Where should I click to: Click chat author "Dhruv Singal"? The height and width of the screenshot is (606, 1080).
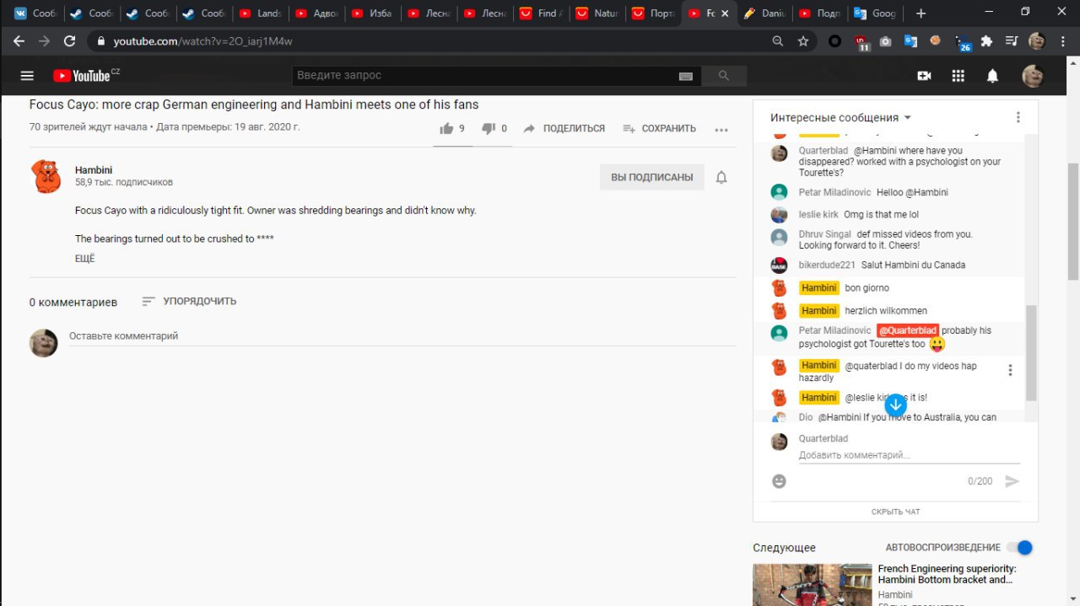tap(824, 234)
